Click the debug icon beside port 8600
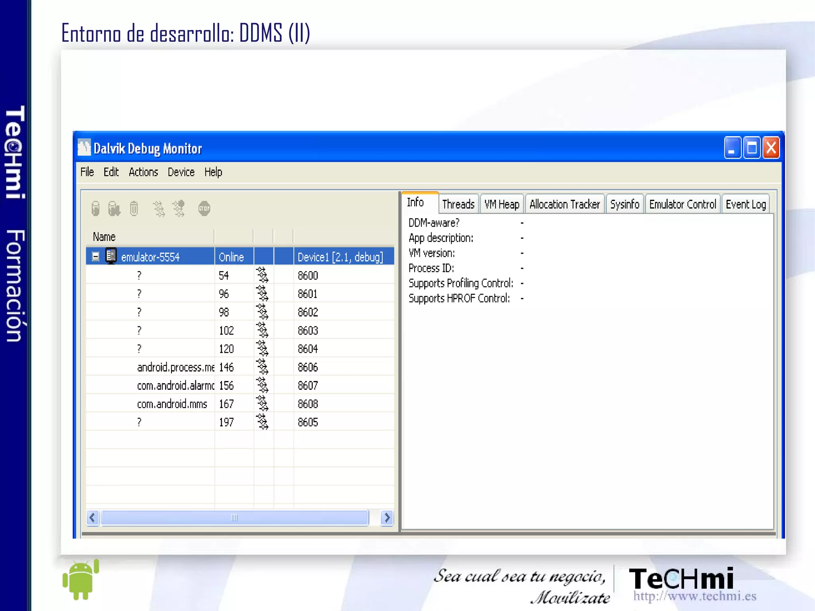This screenshot has width=815, height=611. coord(262,275)
